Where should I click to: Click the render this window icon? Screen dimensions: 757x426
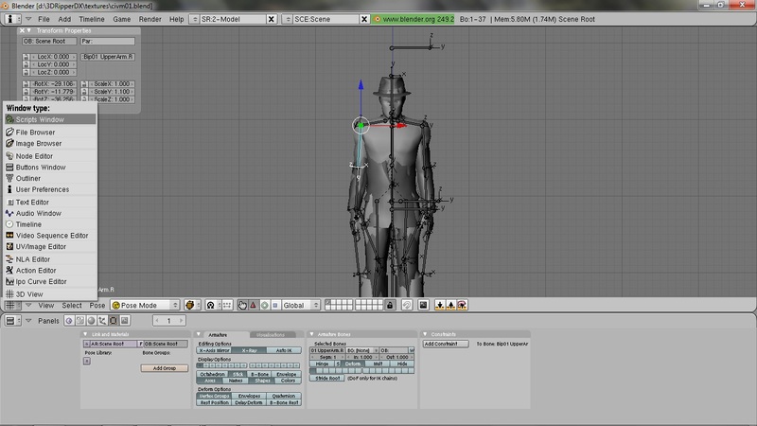pyautogui.click(x=423, y=305)
